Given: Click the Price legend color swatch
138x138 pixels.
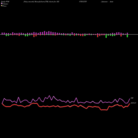Looking at the screenshot, I should (2, 6).
